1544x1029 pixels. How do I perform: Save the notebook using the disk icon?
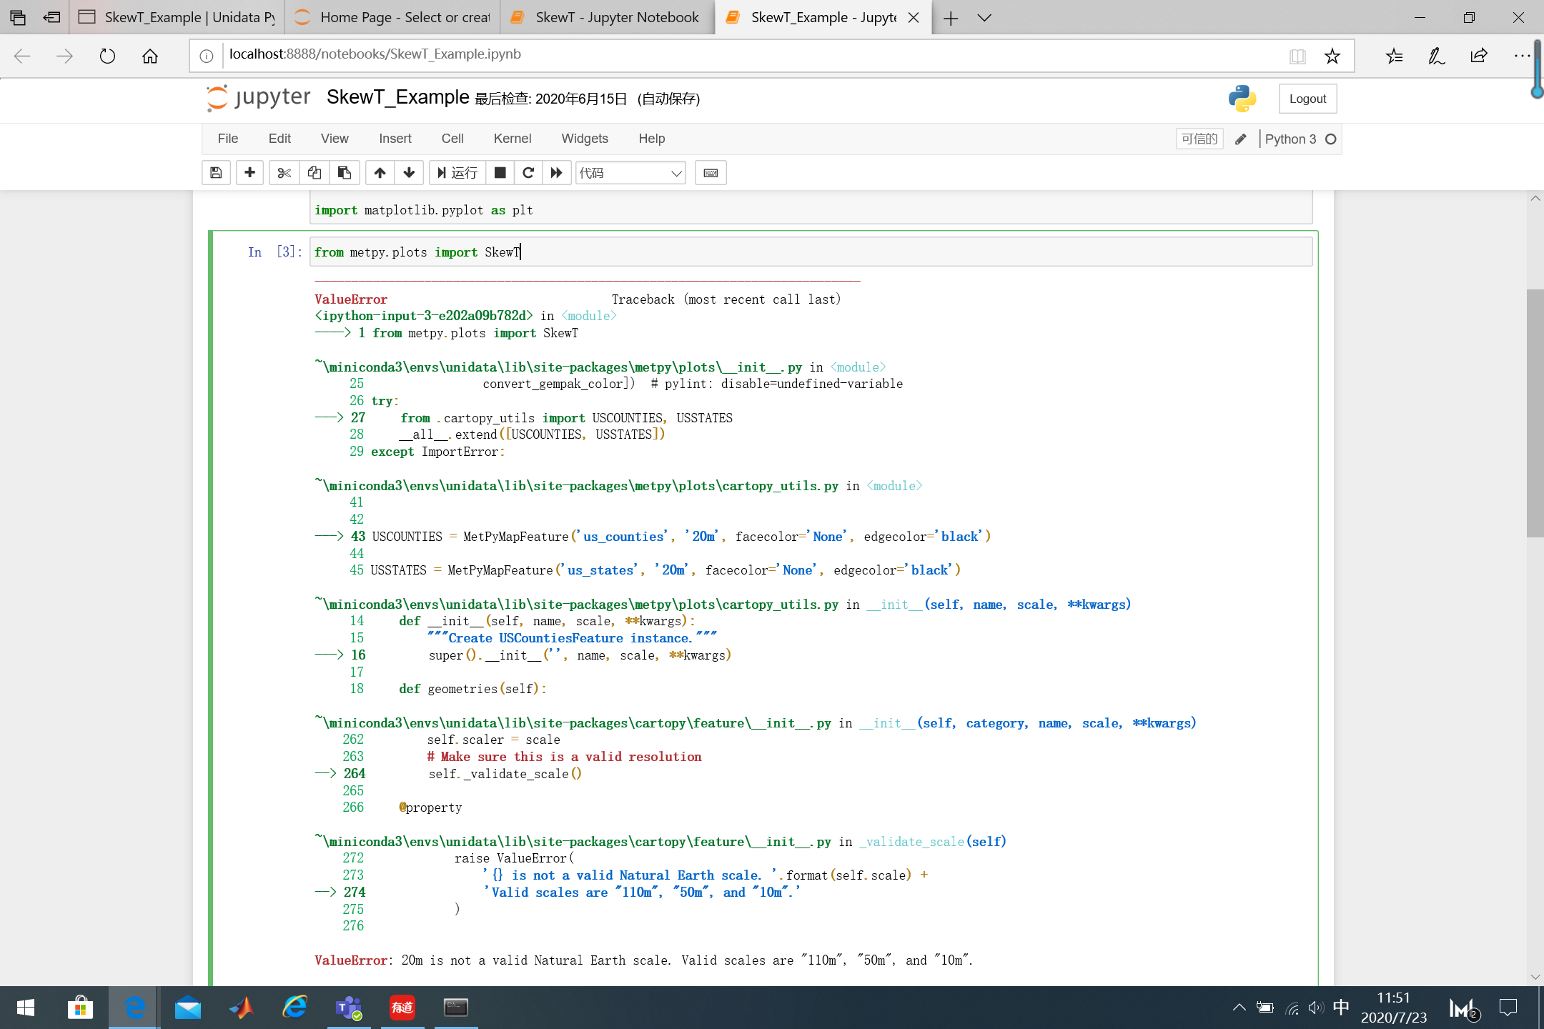tap(216, 172)
